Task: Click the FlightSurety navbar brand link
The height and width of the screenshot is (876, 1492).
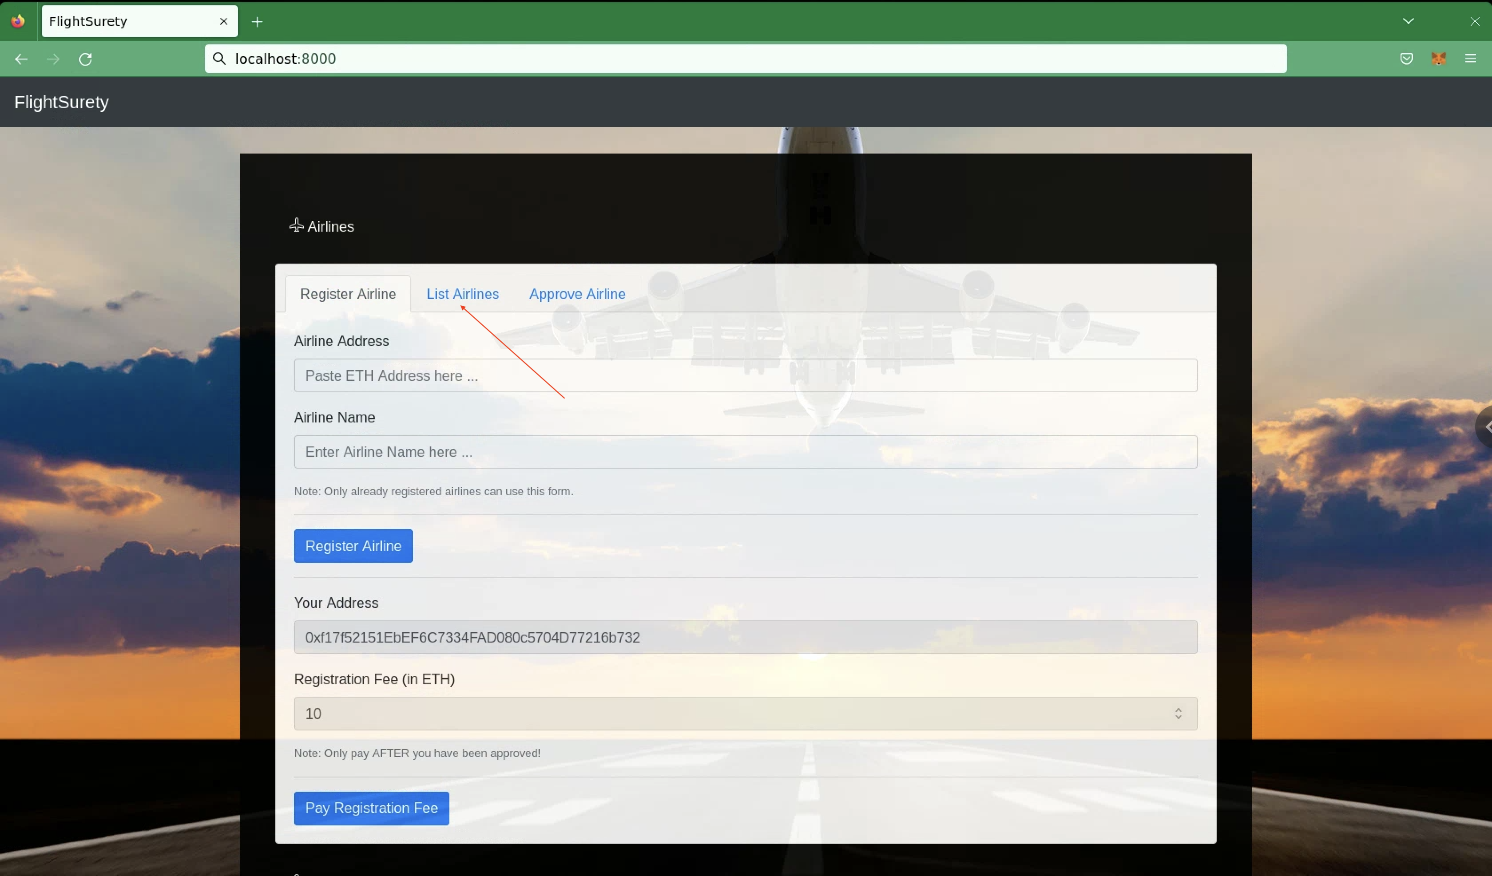Action: coord(62,102)
